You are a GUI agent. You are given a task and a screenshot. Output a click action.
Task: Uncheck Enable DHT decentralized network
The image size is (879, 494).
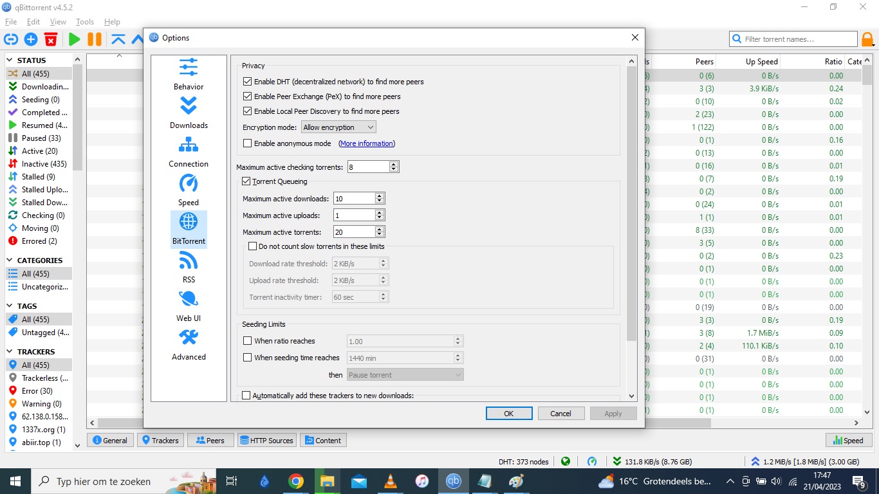(x=248, y=82)
